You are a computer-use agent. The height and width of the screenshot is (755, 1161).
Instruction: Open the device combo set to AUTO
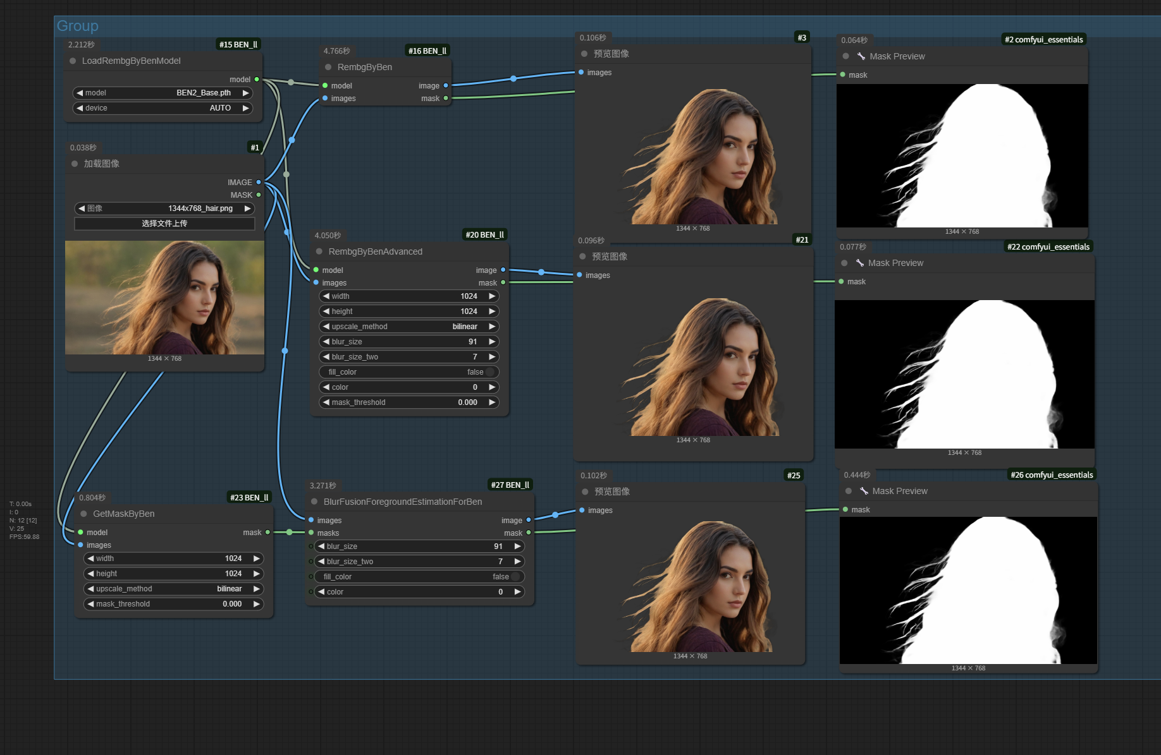point(163,109)
